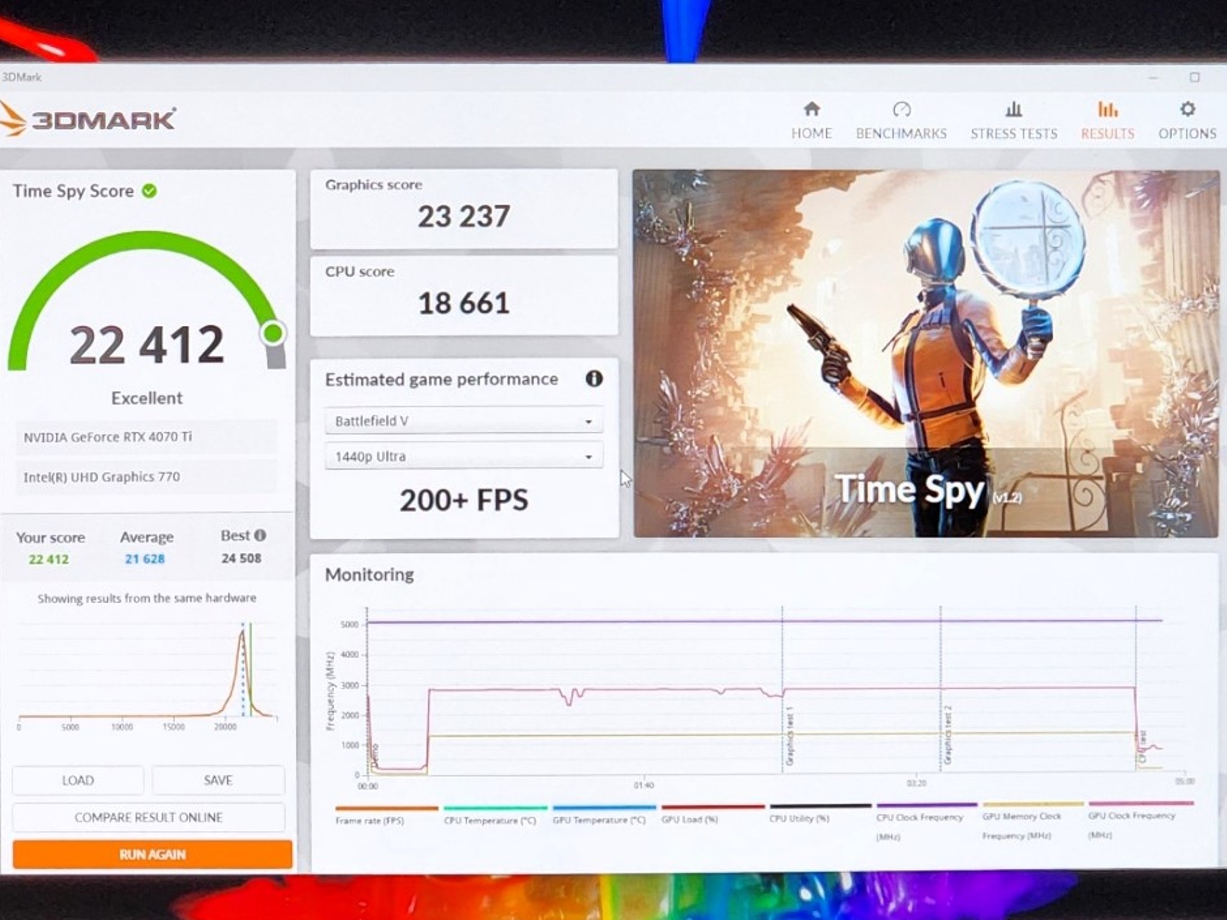Go to the Home section icon

[812, 109]
